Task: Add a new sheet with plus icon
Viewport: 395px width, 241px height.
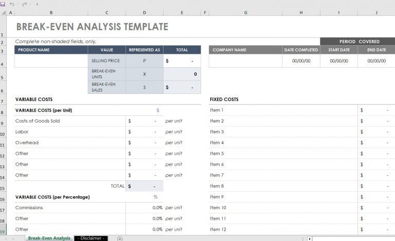Action: tap(120, 238)
